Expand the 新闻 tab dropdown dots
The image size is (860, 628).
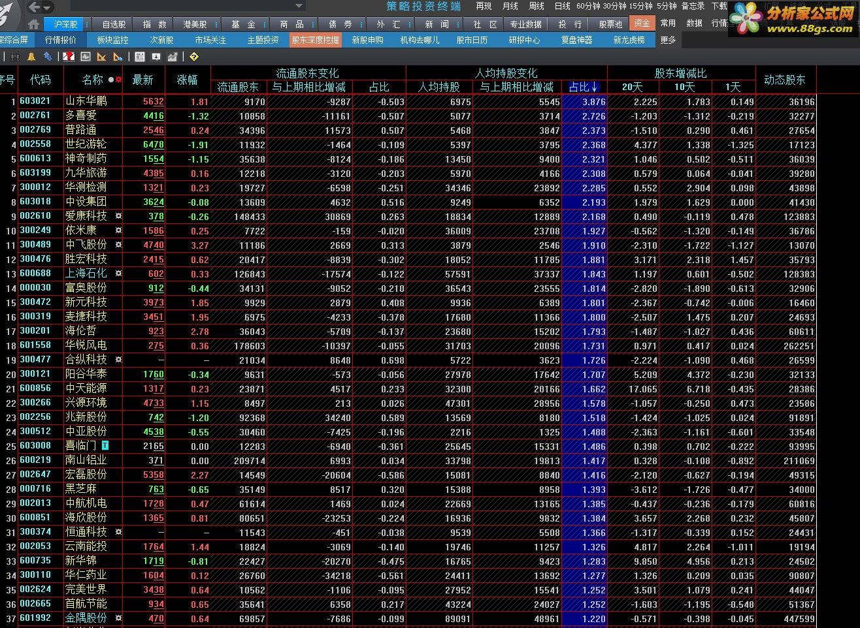click(x=457, y=24)
